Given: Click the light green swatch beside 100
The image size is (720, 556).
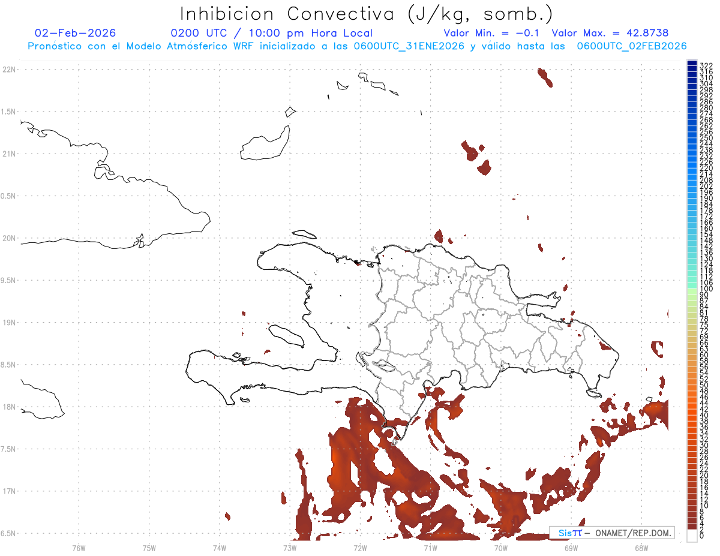Looking at the screenshot, I should coord(692,291).
